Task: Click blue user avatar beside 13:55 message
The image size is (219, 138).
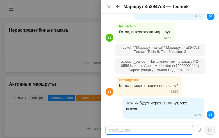Action: point(211,16)
